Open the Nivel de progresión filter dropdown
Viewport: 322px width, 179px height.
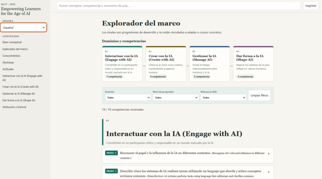176,98
